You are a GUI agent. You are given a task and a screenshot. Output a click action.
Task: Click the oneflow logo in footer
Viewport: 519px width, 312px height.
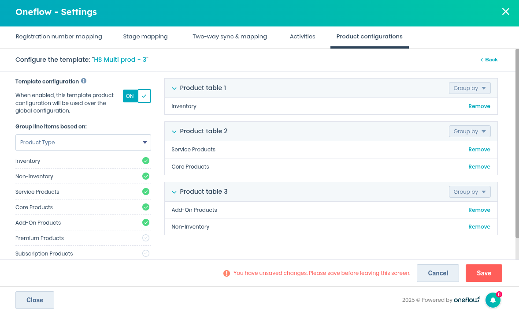pyautogui.click(x=467, y=300)
